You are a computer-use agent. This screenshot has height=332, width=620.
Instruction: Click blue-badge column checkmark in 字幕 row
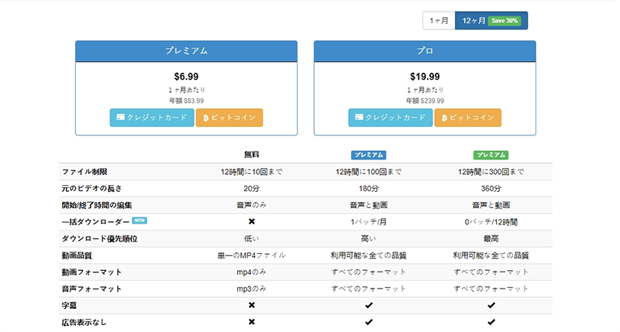(x=369, y=305)
